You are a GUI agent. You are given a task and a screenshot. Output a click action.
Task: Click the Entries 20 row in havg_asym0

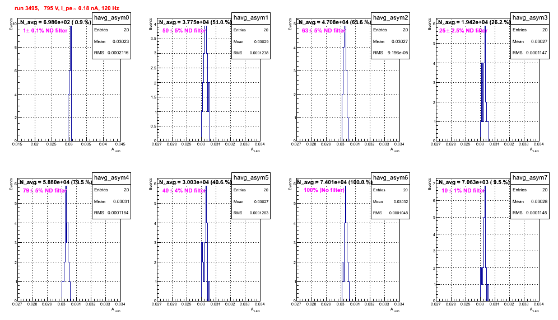click(x=111, y=30)
